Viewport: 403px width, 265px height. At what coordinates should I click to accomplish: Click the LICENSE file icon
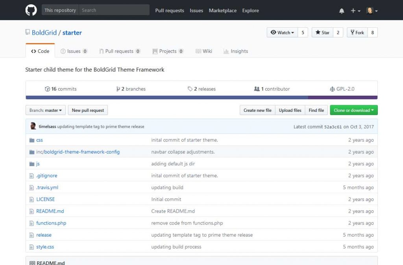coord(31,200)
